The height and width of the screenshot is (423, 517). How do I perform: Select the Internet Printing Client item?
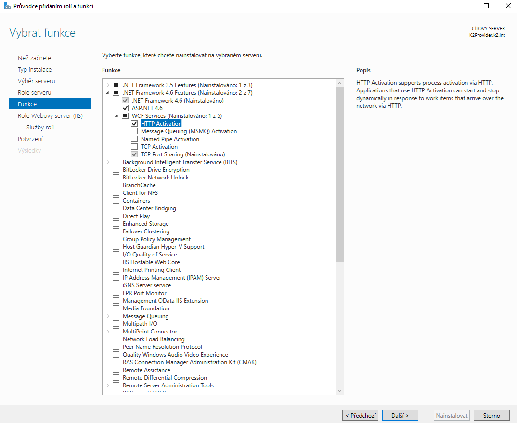pyautogui.click(x=152, y=270)
